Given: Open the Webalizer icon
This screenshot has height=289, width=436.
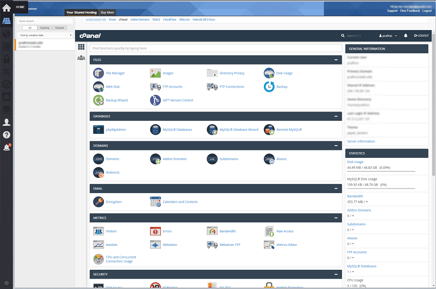Looking at the screenshot, I should click(156, 245).
